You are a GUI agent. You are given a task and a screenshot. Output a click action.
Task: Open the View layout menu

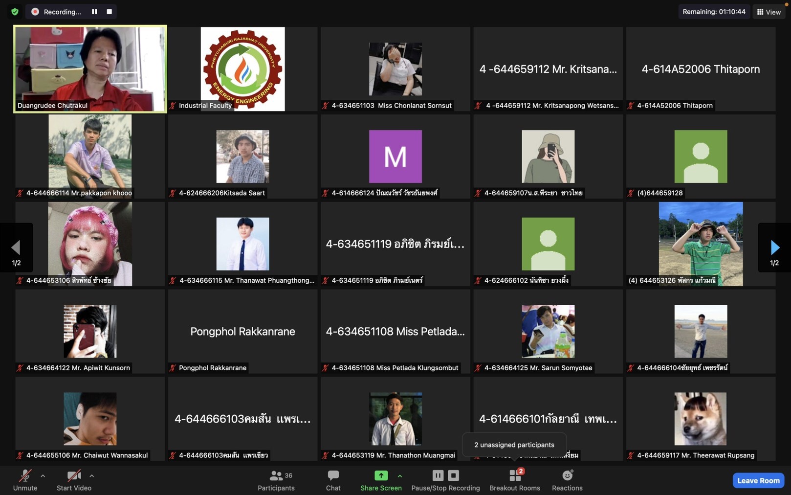(769, 12)
